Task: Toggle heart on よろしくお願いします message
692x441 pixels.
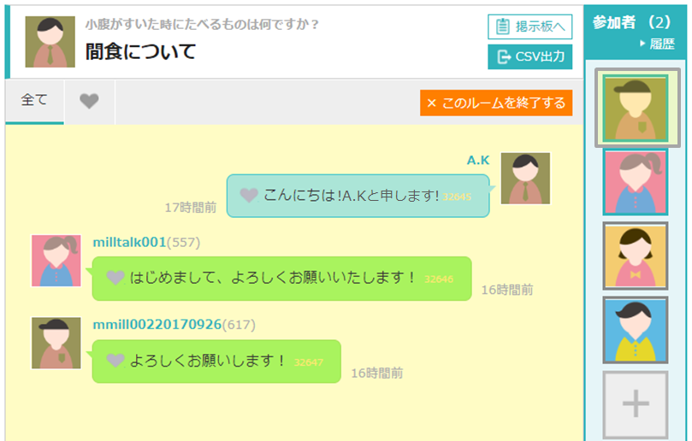Action: tap(115, 361)
